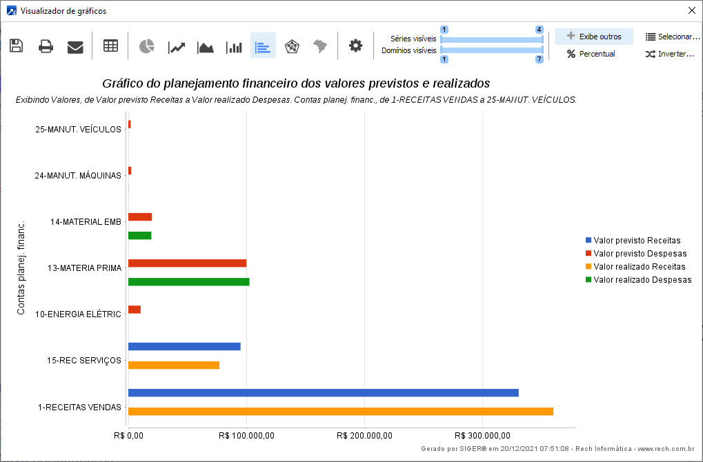Screen dimensions: 703x462
Task: Open chart settings gear icon
Action: [x=355, y=46]
